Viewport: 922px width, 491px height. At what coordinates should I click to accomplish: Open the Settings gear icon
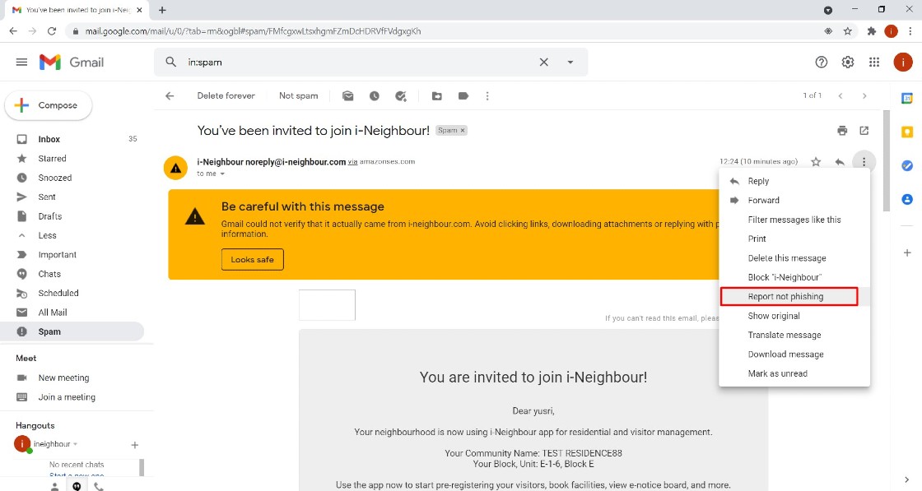848,63
